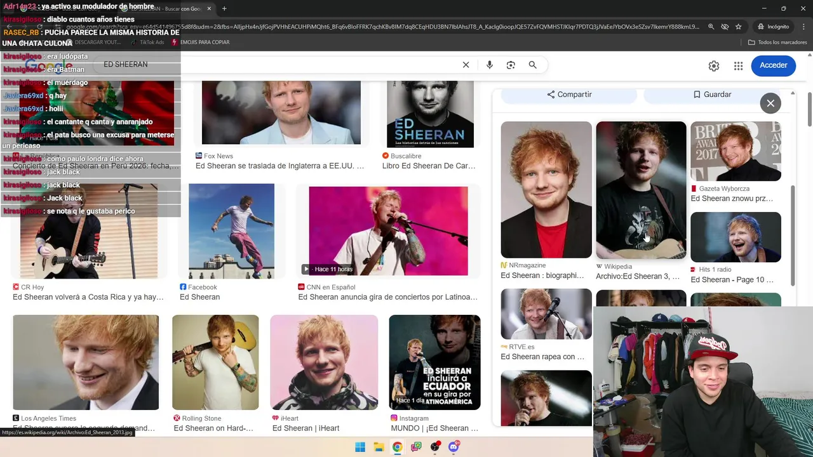Open the Facebook jumping photo thumbnail
Viewport: 813px width, 457px height.
(231, 231)
